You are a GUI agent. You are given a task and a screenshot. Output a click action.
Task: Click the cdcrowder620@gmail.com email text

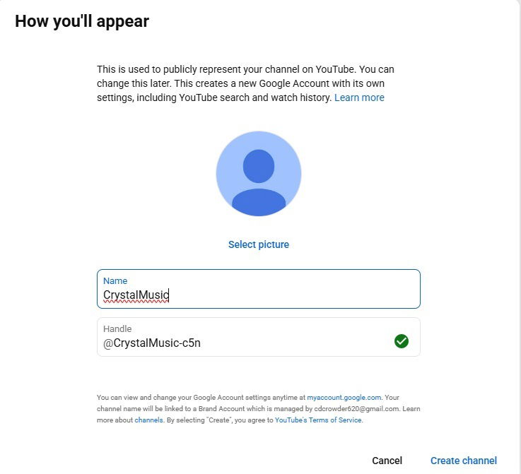[x=356, y=408]
